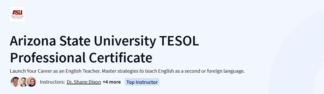This screenshot has width=324, height=94.
Task: Select the first instructor avatar photo
Action: coord(15,82)
